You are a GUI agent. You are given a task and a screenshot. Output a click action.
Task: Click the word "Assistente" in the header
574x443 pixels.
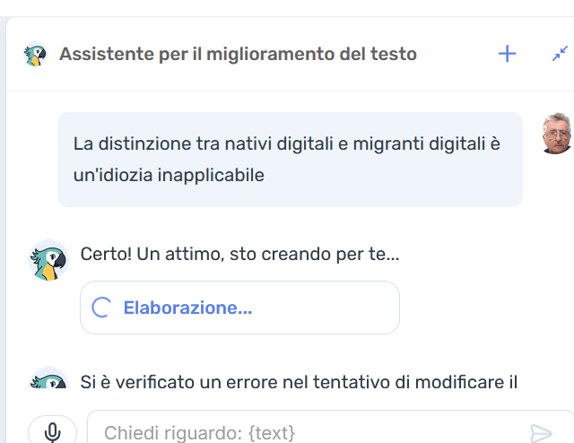point(100,55)
